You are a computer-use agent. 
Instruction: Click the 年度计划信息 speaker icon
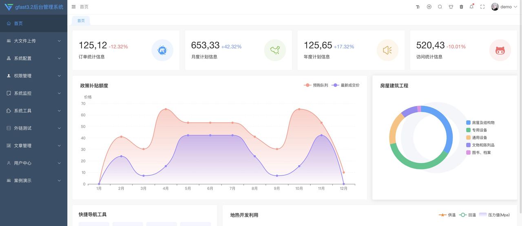[387, 50]
